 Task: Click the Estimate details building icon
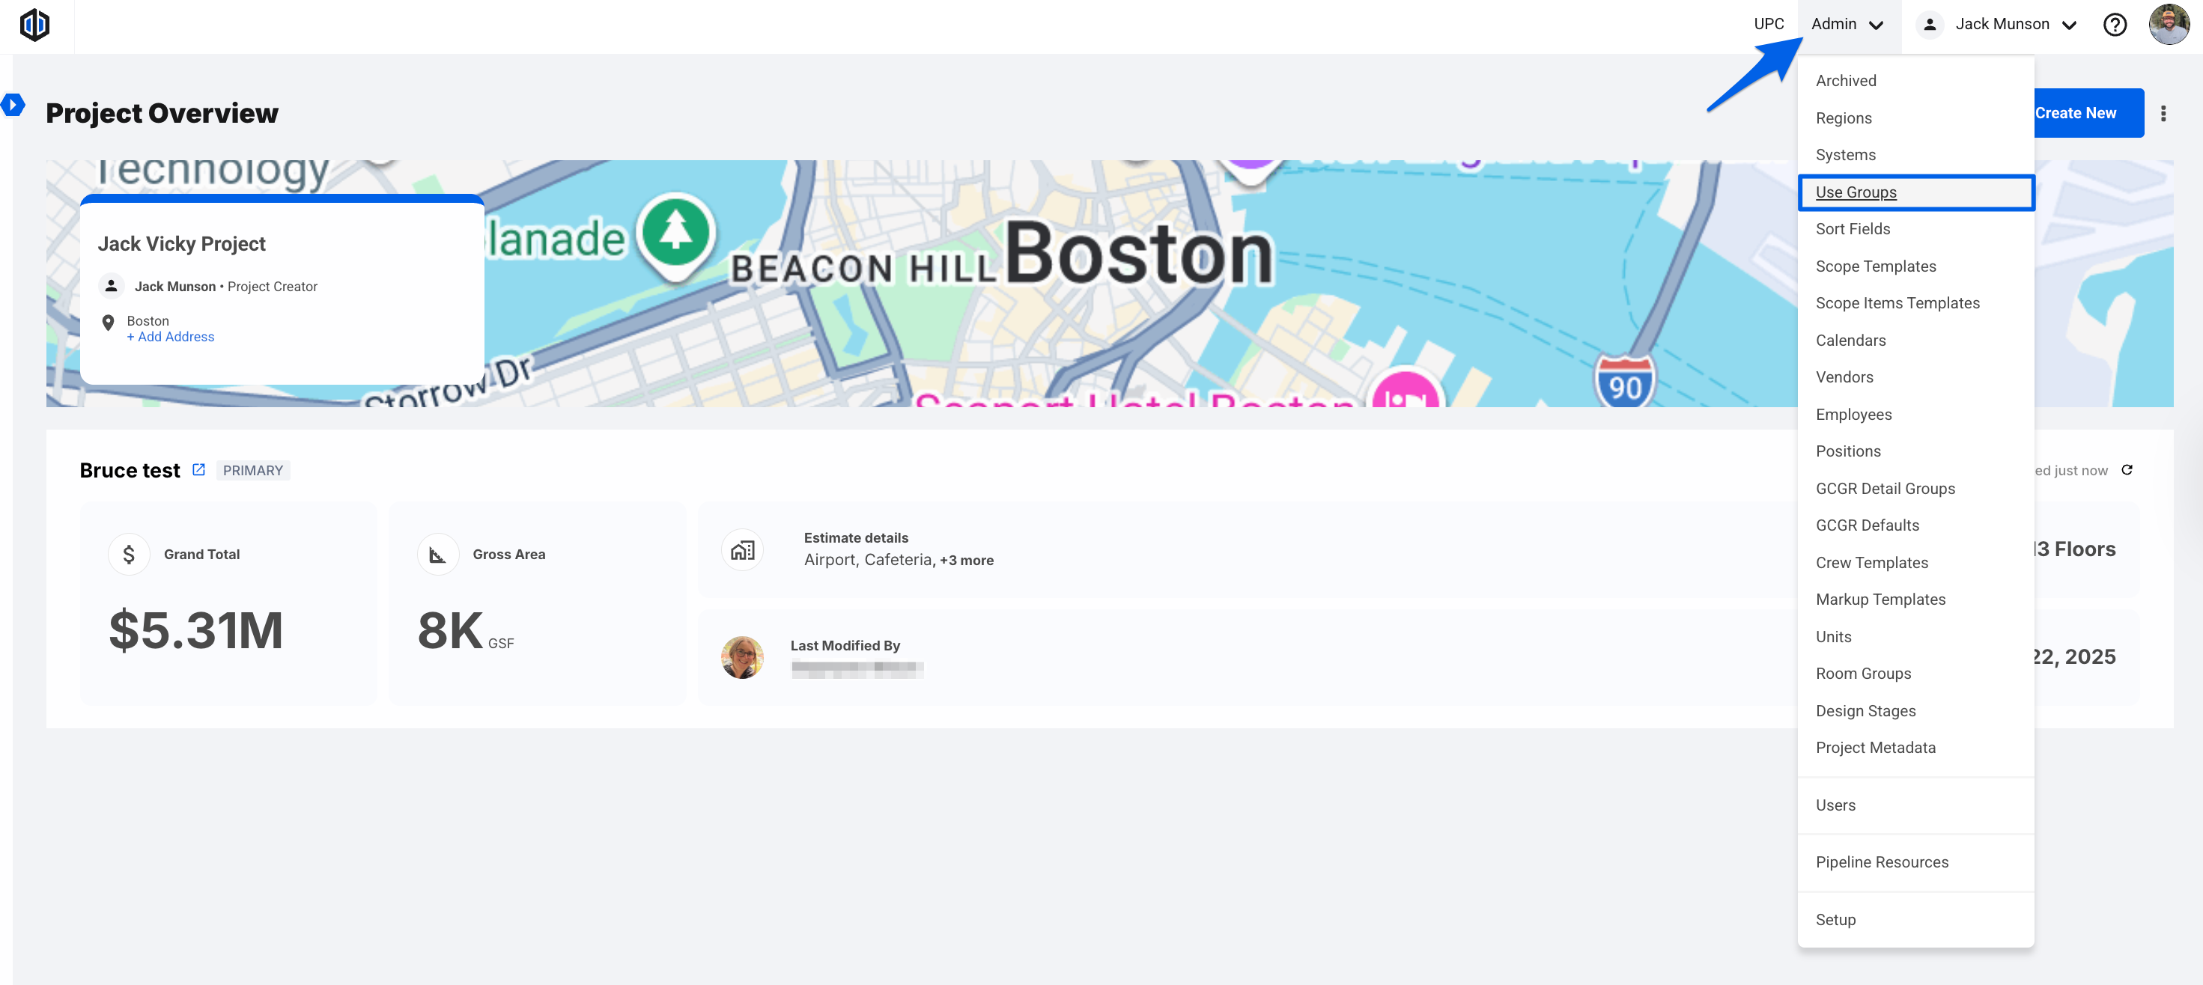[742, 550]
